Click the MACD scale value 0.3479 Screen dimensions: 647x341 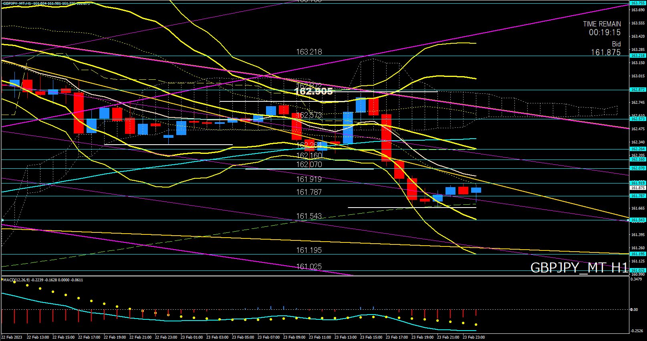click(637, 279)
